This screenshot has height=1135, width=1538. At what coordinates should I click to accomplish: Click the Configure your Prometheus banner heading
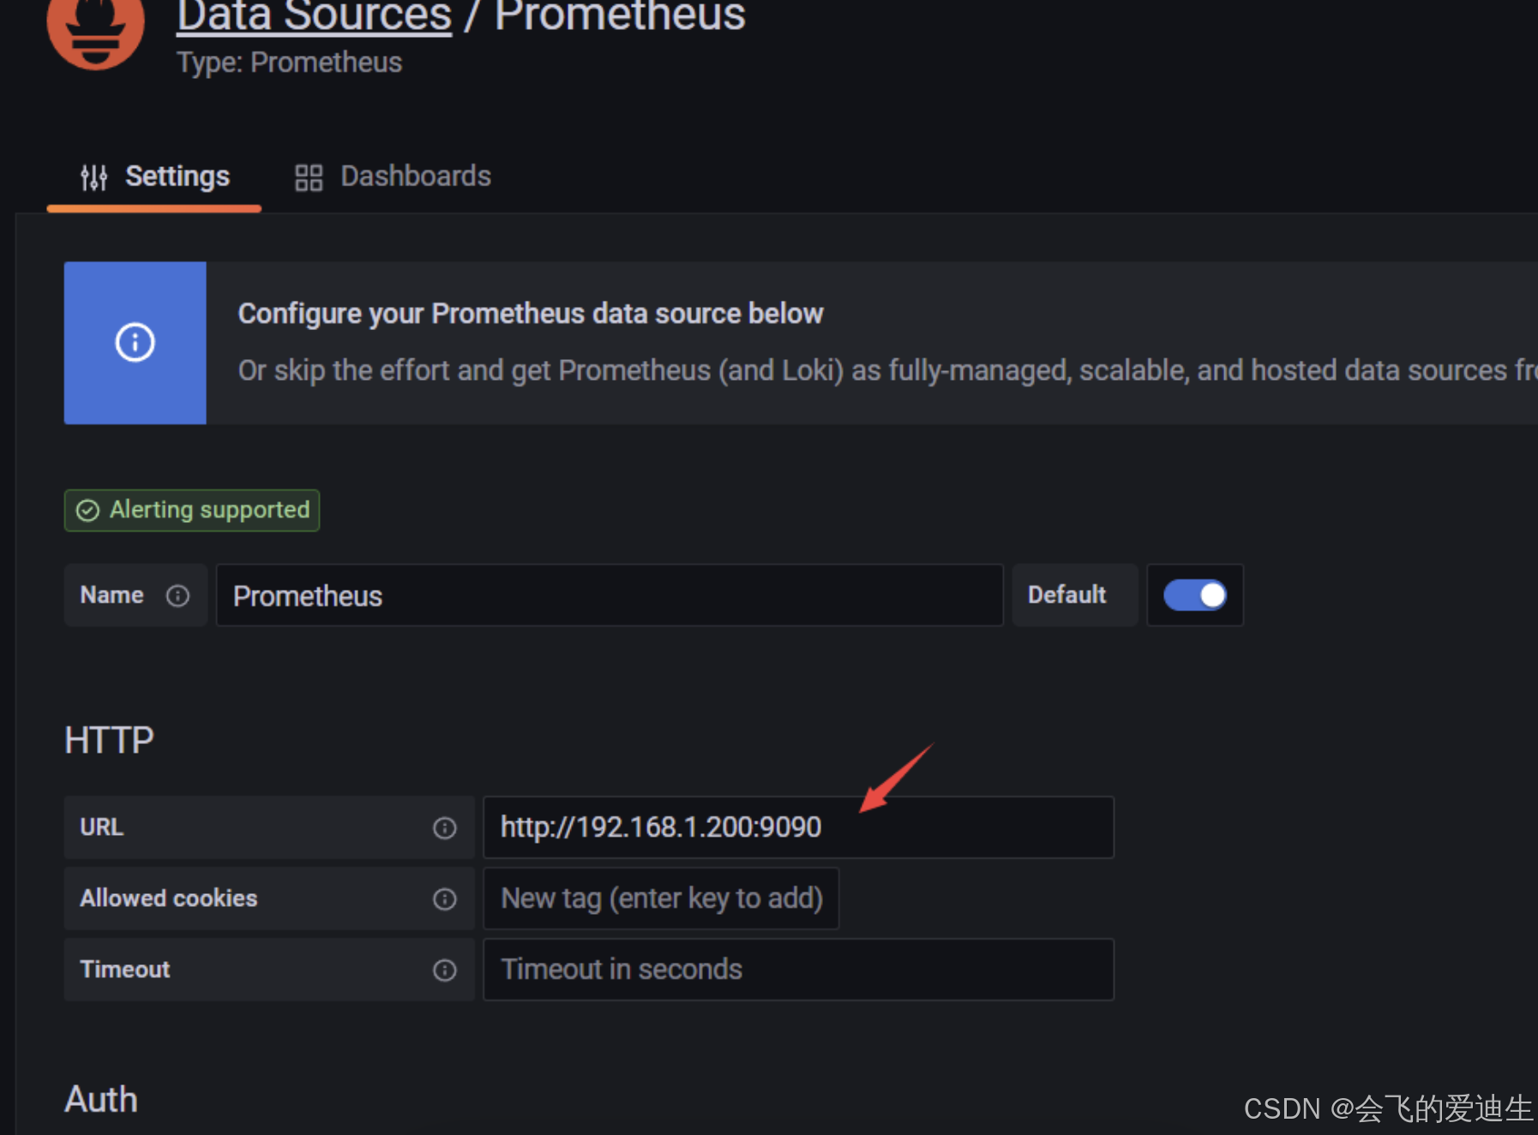tap(531, 314)
